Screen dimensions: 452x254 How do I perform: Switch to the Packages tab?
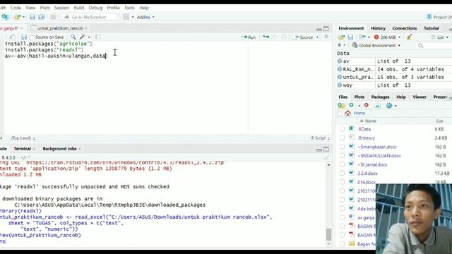point(380,97)
